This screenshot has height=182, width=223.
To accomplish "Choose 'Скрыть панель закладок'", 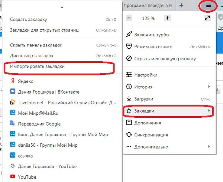I will tap(62, 45).
